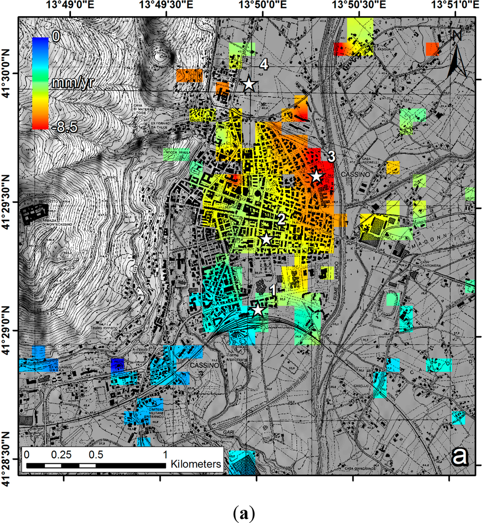Click the latitude label 41°28'30"N

point(6,459)
